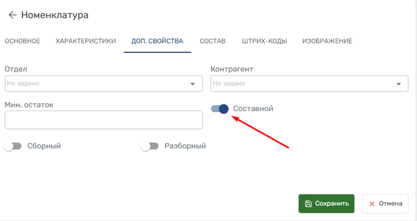The height and width of the screenshot is (221, 417).
Task: Click the back arrow next to Номенклатура
Action: tap(12, 15)
